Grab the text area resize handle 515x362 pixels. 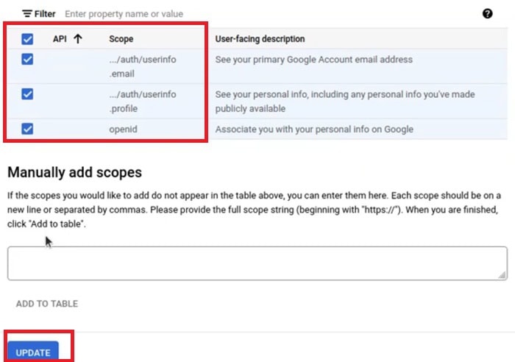click(x=502, y=275)
